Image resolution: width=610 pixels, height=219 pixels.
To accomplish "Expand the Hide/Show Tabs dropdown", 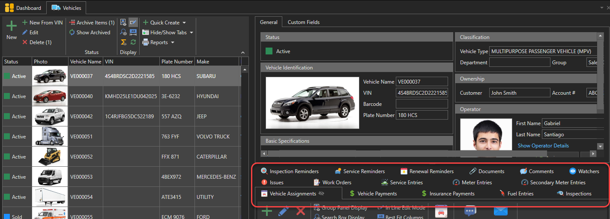I will (x=167, y=33).
